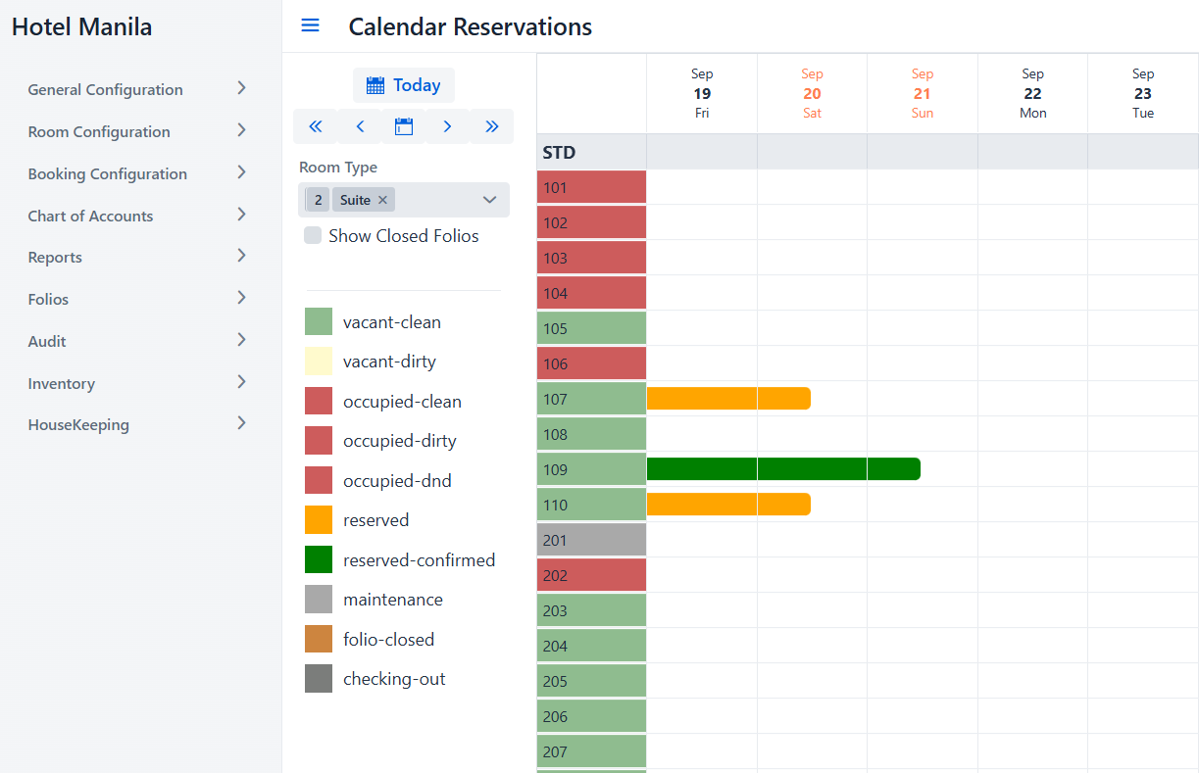Screen dimensions: 1199x773
Task: Click the Hotel Manila title link
Action: click(82, 27)
